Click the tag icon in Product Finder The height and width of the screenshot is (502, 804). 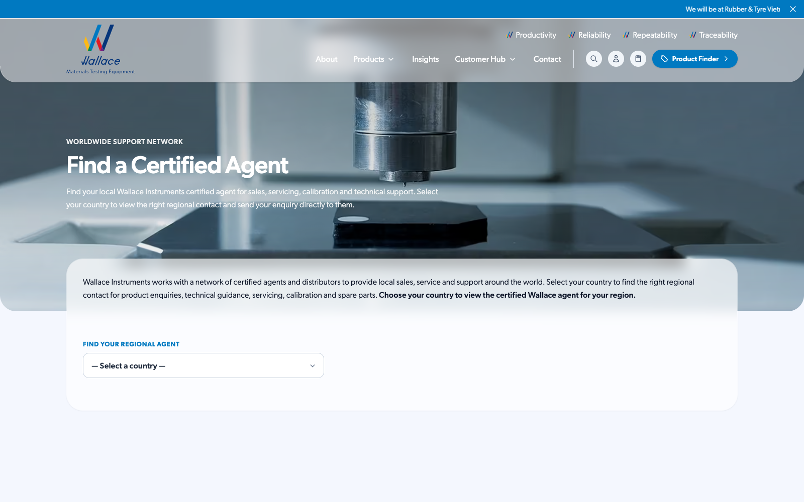coord(664,59)
